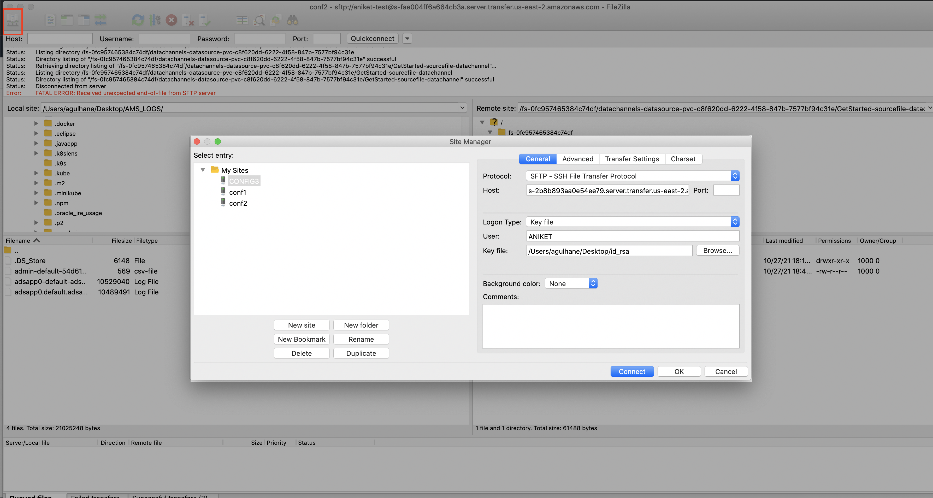This screenshot has width=933, height=498.
Task: Click the New site button
Action: (301, 325)
